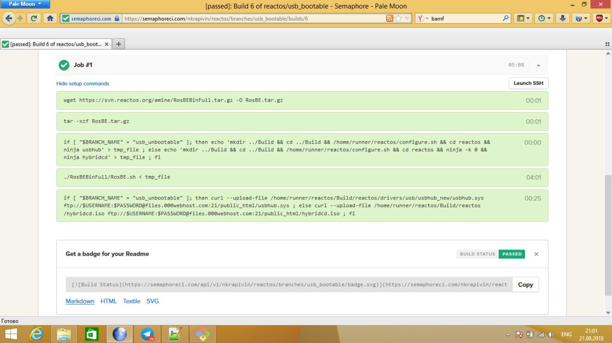Select Markdown badge format

(80, 301)
